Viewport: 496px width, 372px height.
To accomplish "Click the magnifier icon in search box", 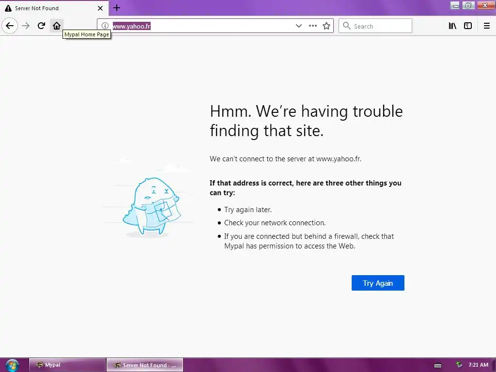I will pos(347,26).
